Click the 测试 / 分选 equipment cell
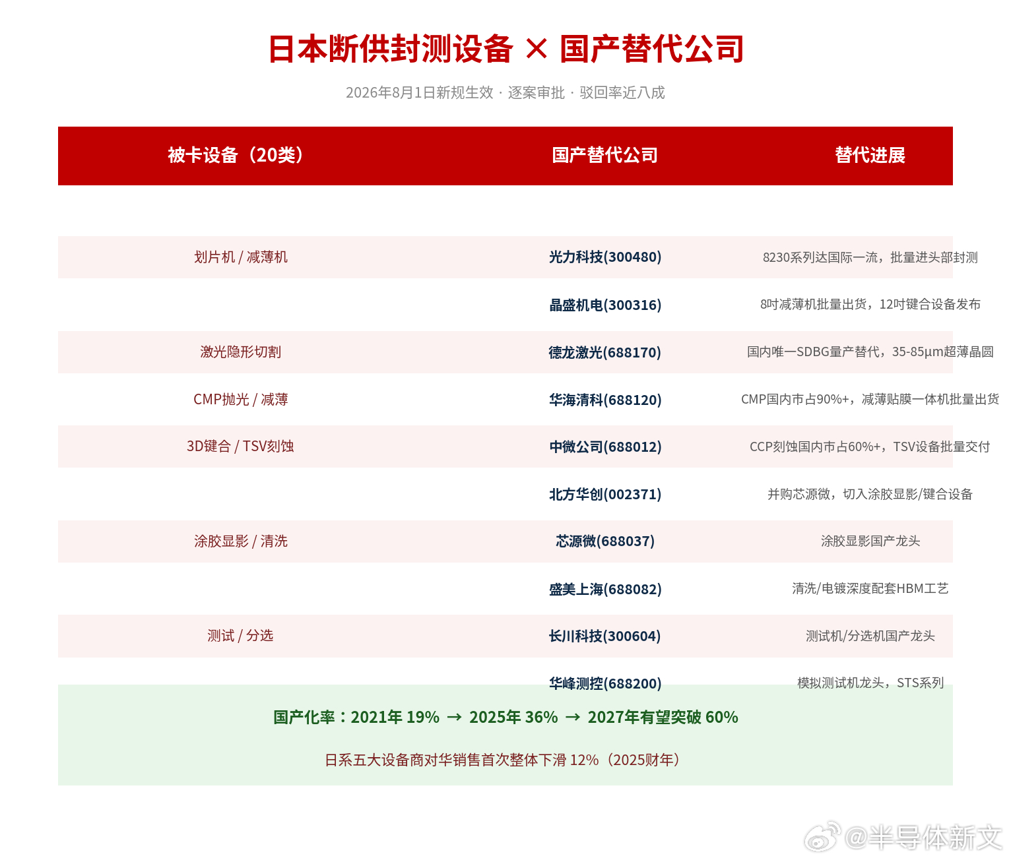Screen dimensions: 1011x862 click(240, 636)
